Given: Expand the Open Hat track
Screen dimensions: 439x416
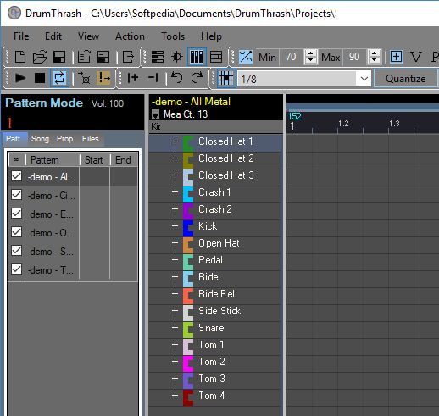Looking at the screenshot, I should (x=175, y=243).
